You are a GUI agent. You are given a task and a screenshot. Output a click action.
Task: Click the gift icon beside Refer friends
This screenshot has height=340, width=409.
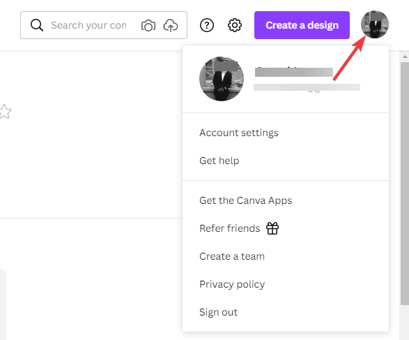pos(272,228)
